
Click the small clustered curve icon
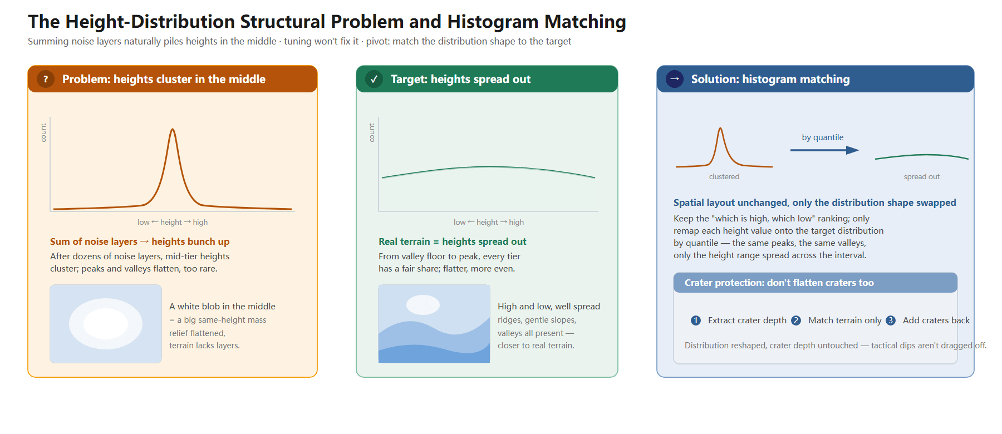coord(724,147)
